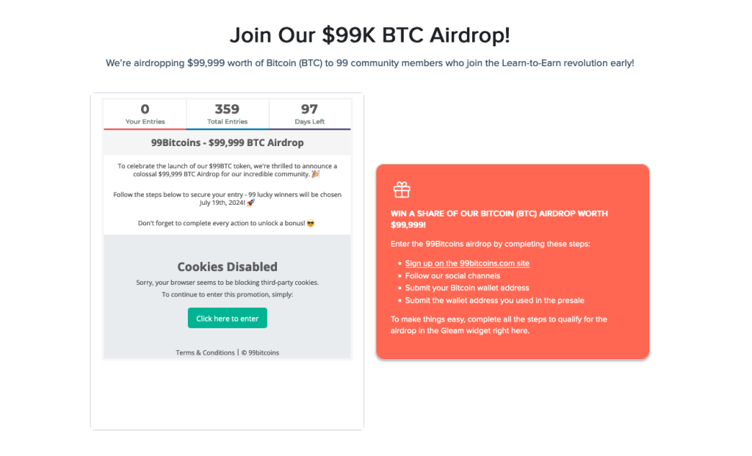
Task: Click the "Cookies Disabled" heading
Action: click(x=228, y=267)
